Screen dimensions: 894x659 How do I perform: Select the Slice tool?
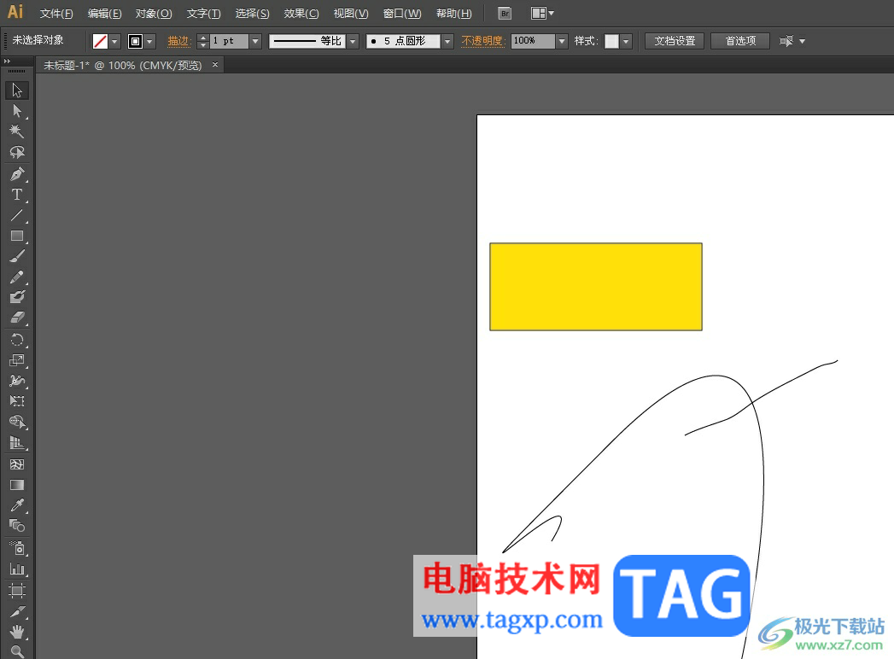(17, 612)
